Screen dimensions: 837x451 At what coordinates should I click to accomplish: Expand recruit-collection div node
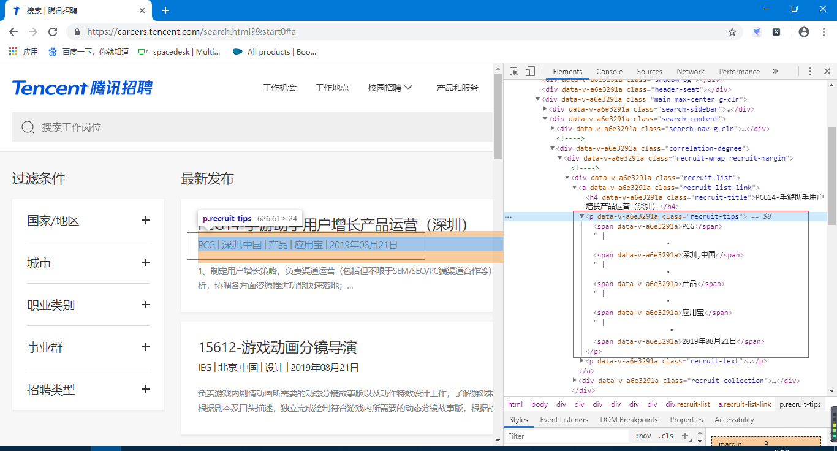click(575, 381)
